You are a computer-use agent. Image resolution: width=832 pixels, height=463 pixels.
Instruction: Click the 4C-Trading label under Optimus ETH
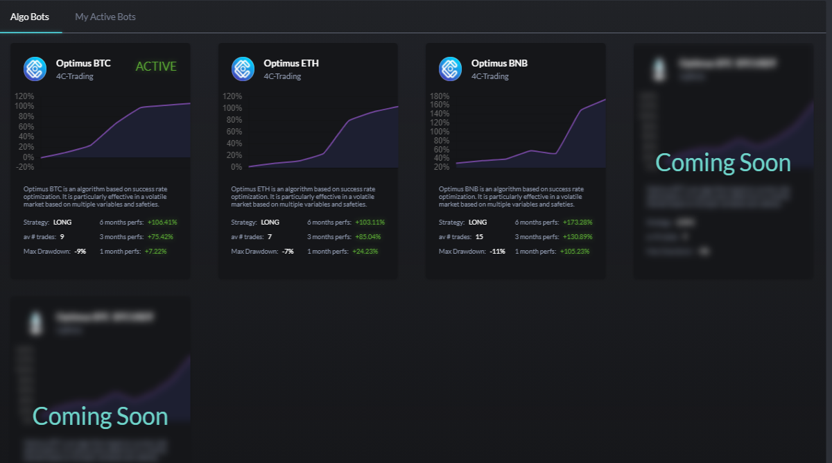(x=282, y=76)
